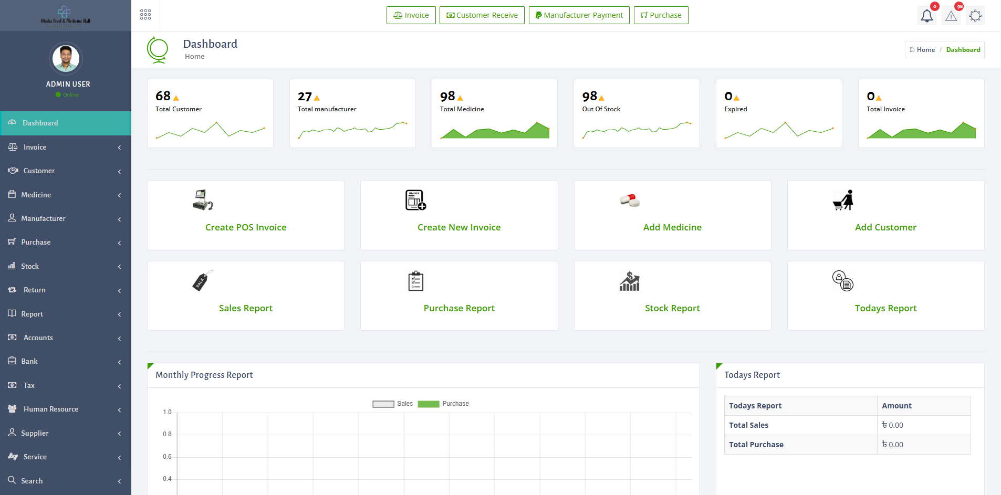Toggle sidebar with the grid menu icon
Viewport: 1001px width, 495px height.
coord(145,15)
